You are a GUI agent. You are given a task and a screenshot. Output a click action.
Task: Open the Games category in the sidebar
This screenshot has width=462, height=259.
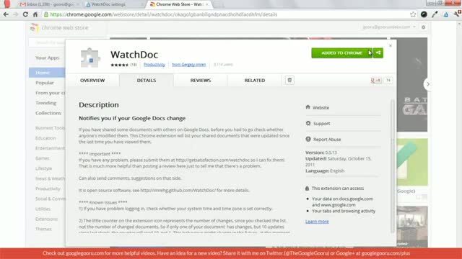[x=43, y=158]
